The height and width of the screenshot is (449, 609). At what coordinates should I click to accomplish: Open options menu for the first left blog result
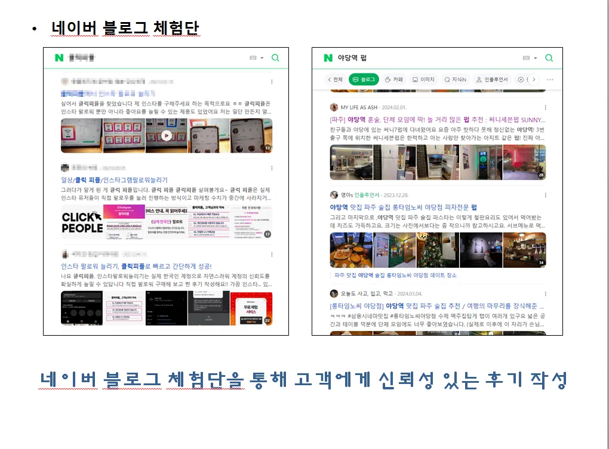pyautogui.click(x=272, y=82)
